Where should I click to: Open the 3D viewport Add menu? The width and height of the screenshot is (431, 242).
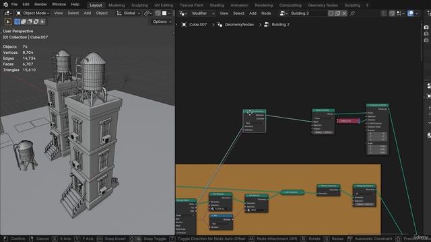click(x=88, y=13)
